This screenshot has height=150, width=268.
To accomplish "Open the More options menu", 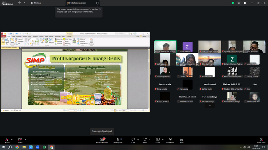I will [x=181, y=140].
